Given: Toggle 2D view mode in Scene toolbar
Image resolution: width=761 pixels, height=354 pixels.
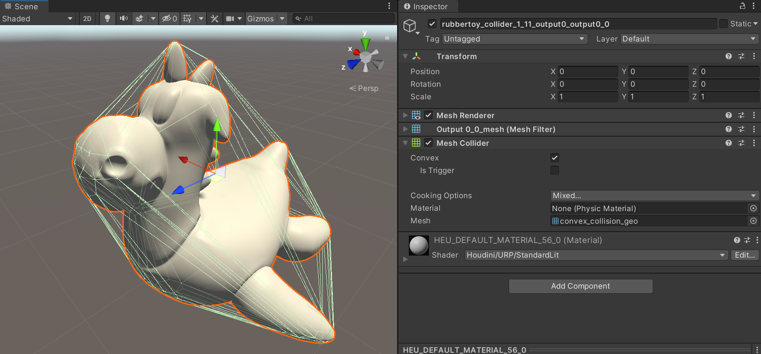Looking at the screenshot, I should 87,18.
